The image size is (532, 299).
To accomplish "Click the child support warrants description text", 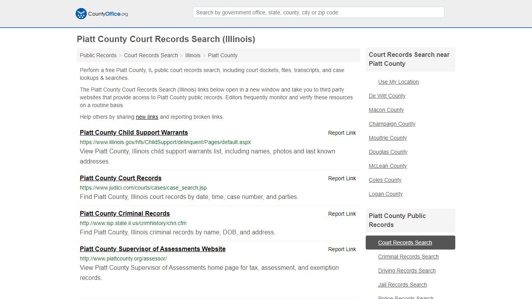I will click(208, 156).
